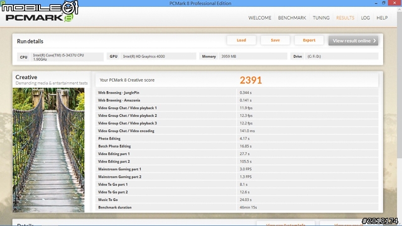Screen dimensions: 402x226
Task: Select the Photo Editing row
Action: point(237,138)
